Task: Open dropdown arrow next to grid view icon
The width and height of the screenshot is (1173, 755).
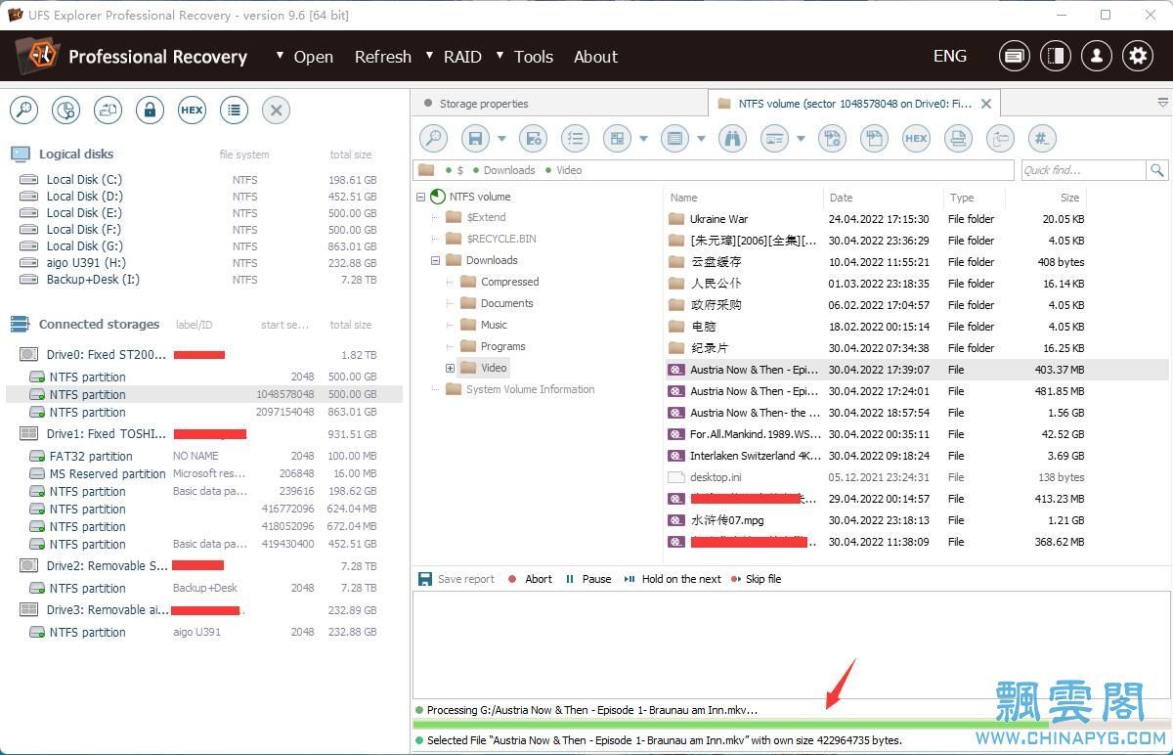Action: click(x=643, y=139)
